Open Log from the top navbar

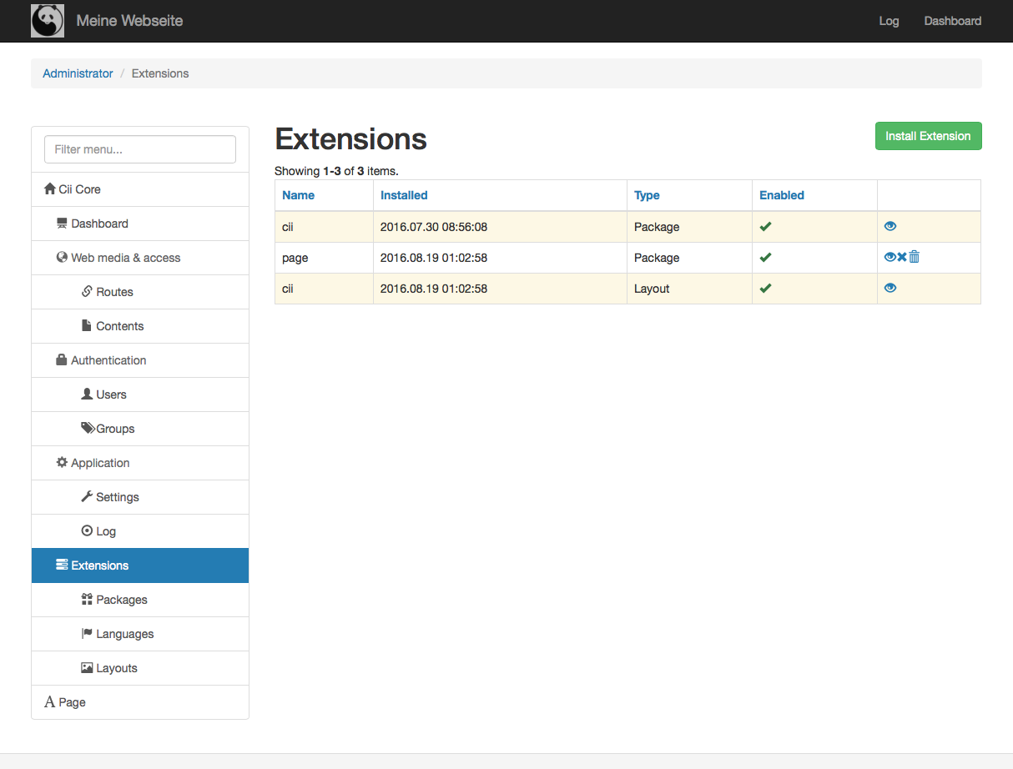pyautogui.click(x=889, y=21)
